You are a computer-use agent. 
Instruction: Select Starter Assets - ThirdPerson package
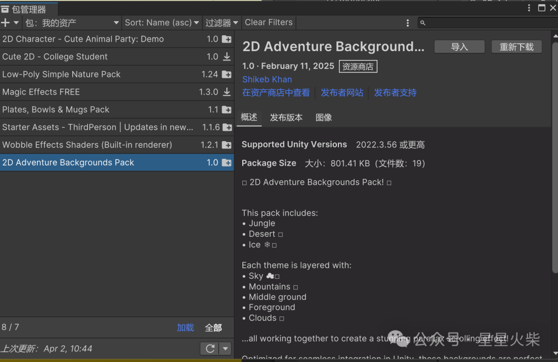(117, 127)
